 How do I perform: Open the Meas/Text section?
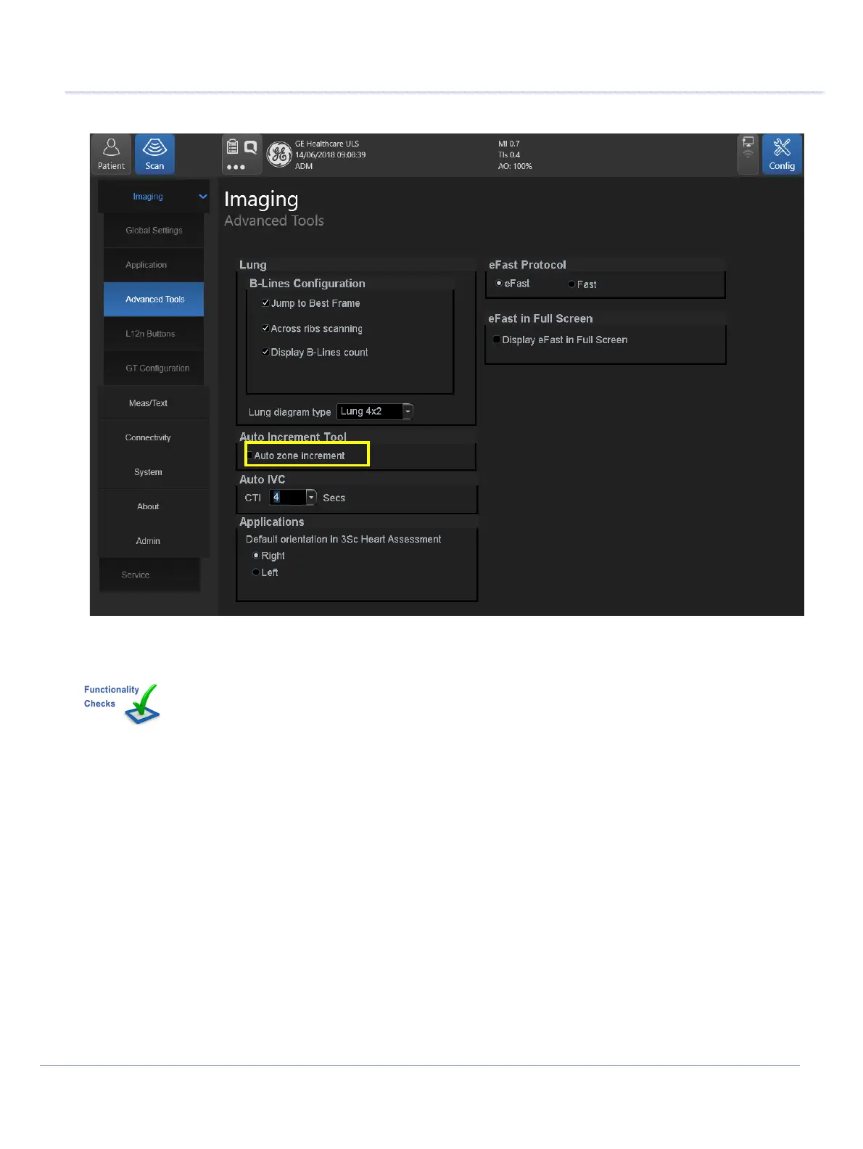tap(153, 403)
